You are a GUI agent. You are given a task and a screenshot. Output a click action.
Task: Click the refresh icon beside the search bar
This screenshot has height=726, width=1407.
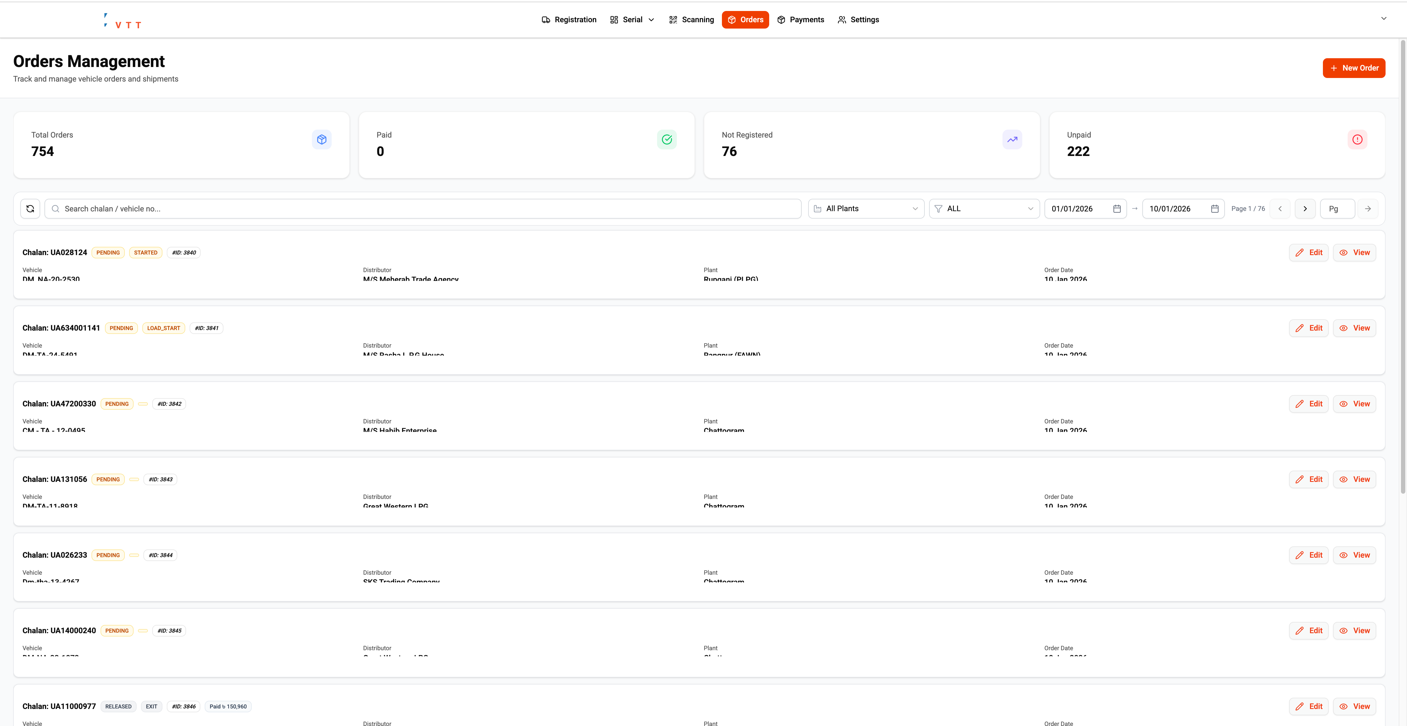point(30,208)
